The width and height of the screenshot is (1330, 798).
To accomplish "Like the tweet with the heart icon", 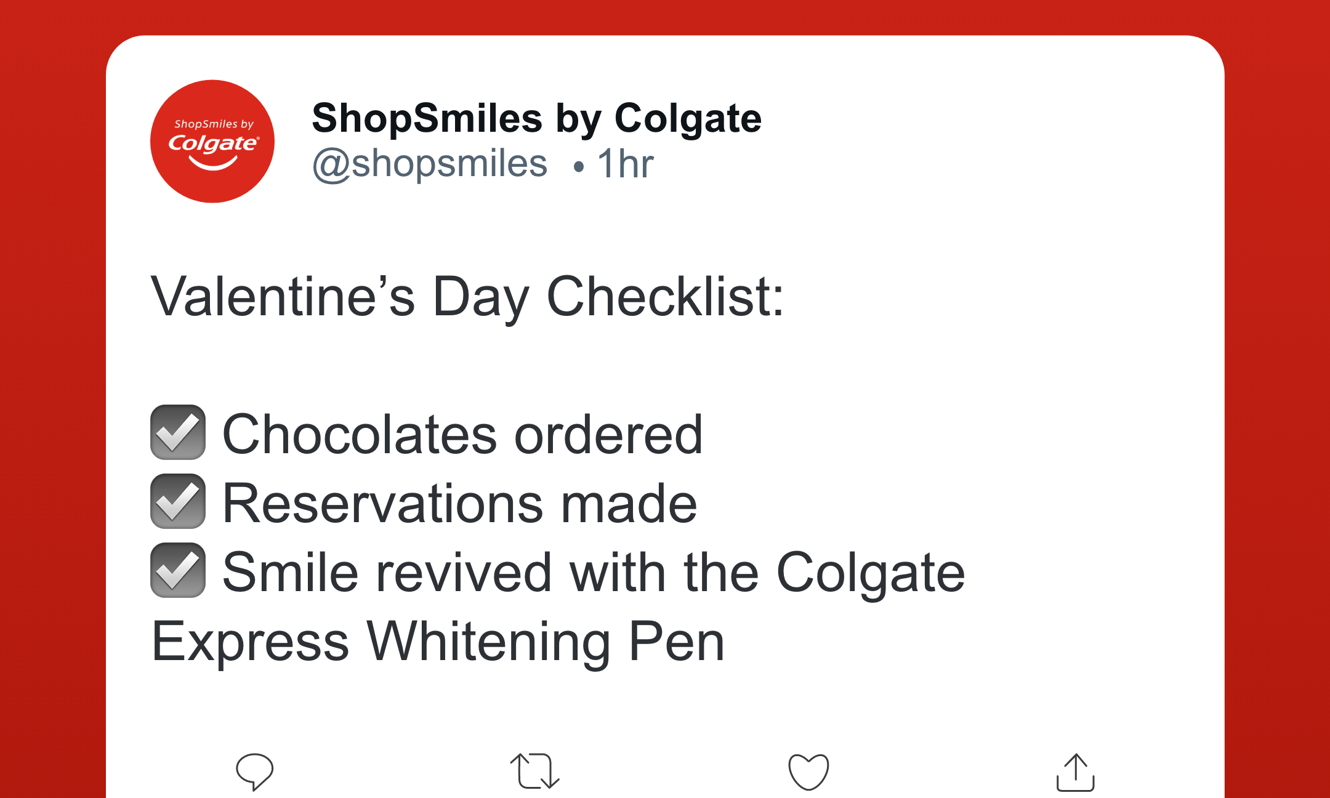I will coord(808,771).
